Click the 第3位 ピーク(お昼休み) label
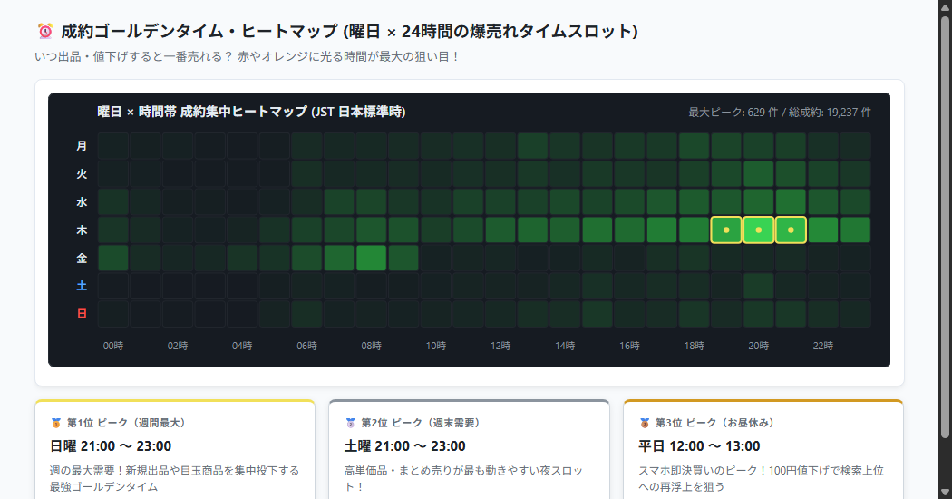Screen dimensions: 952x499 (714, 423)
